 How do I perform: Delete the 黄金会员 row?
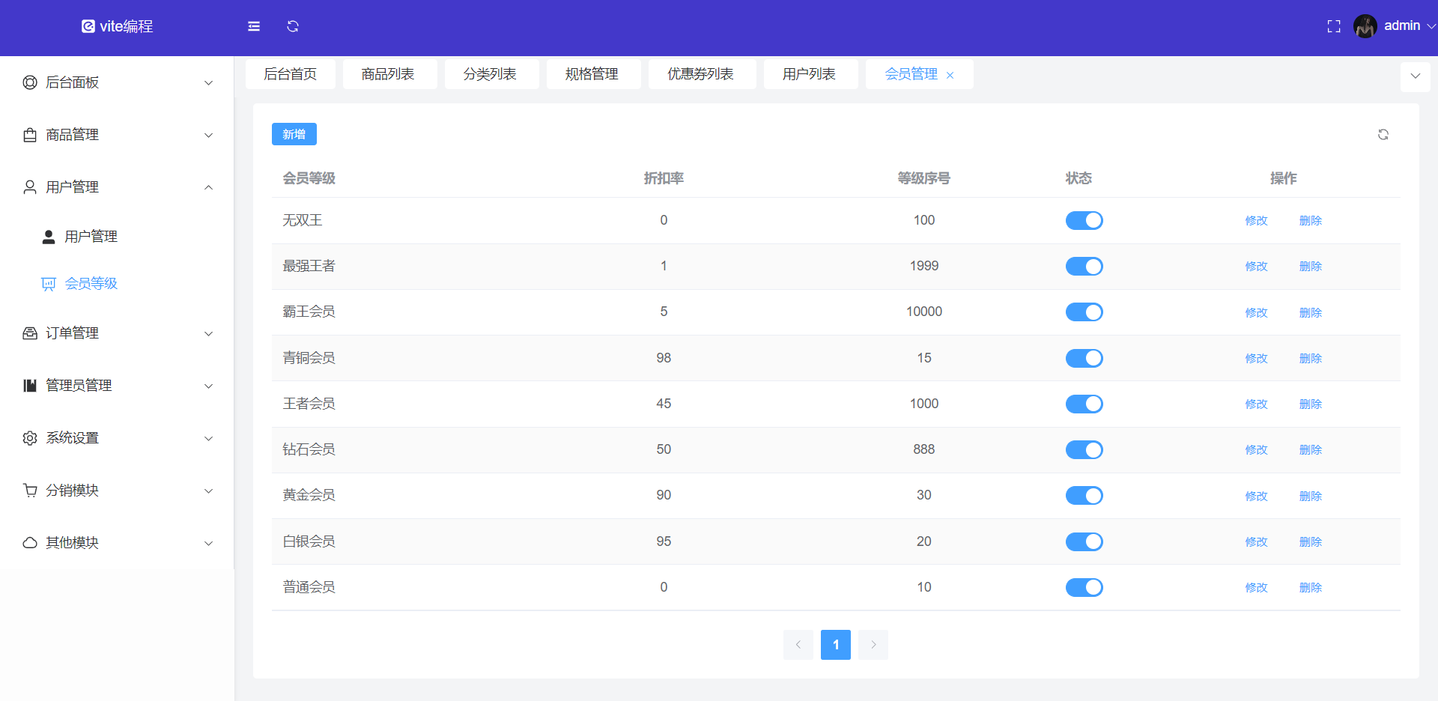pyautogui.click(x=1311, y=497)
